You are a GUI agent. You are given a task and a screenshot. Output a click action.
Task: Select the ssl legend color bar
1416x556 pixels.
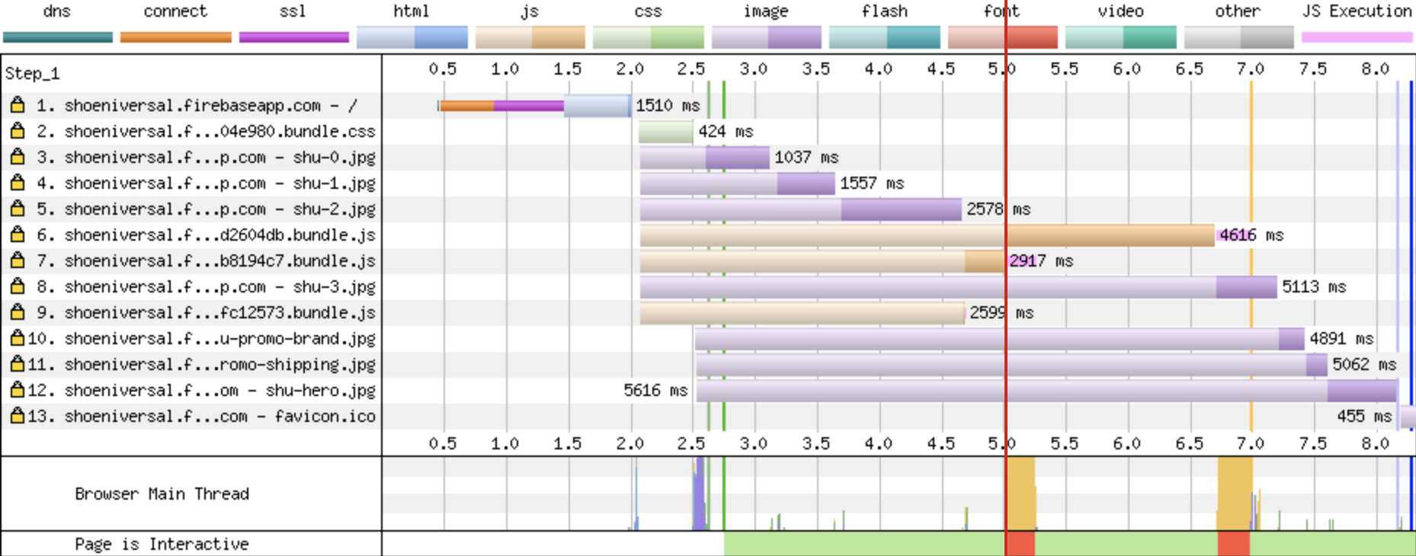tap(294, 37)
